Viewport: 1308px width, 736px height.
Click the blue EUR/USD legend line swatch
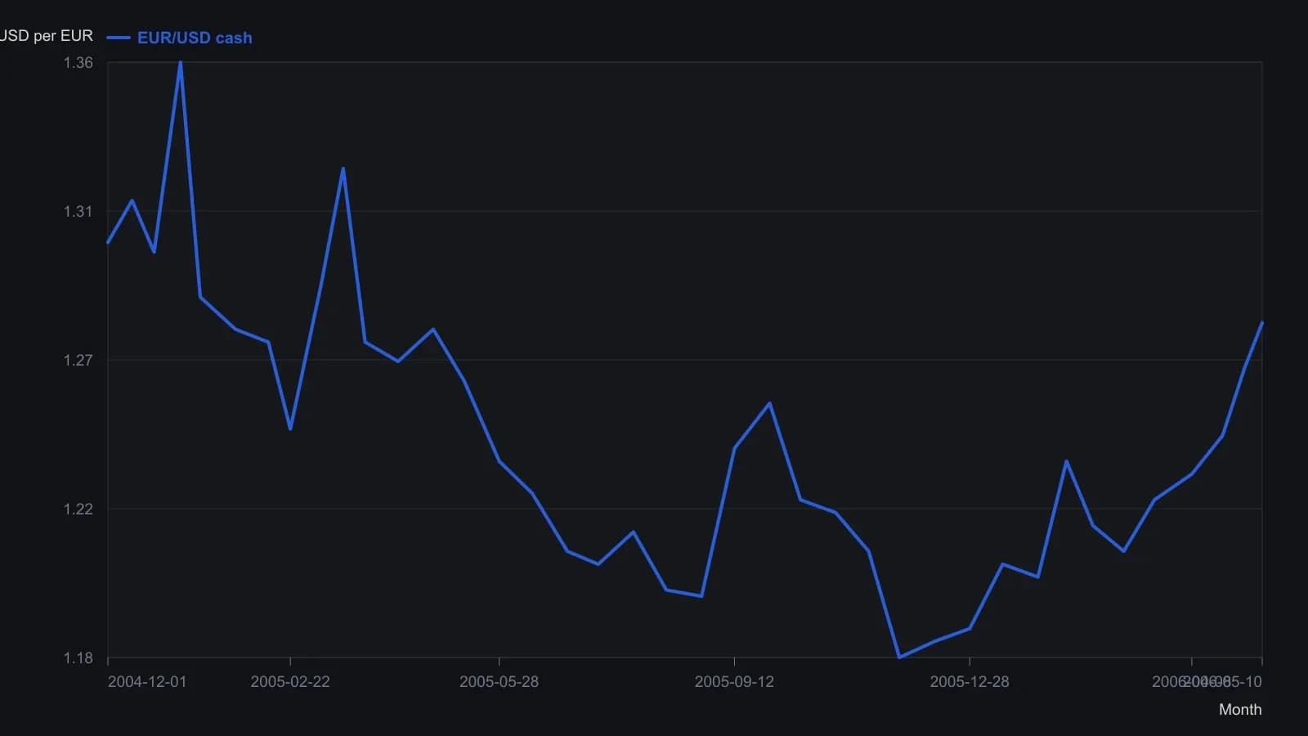point(119,38)
